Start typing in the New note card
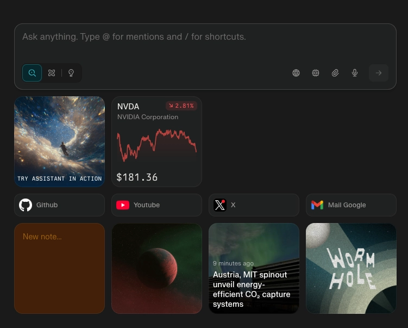408x328 pixels. click(60, 268)
